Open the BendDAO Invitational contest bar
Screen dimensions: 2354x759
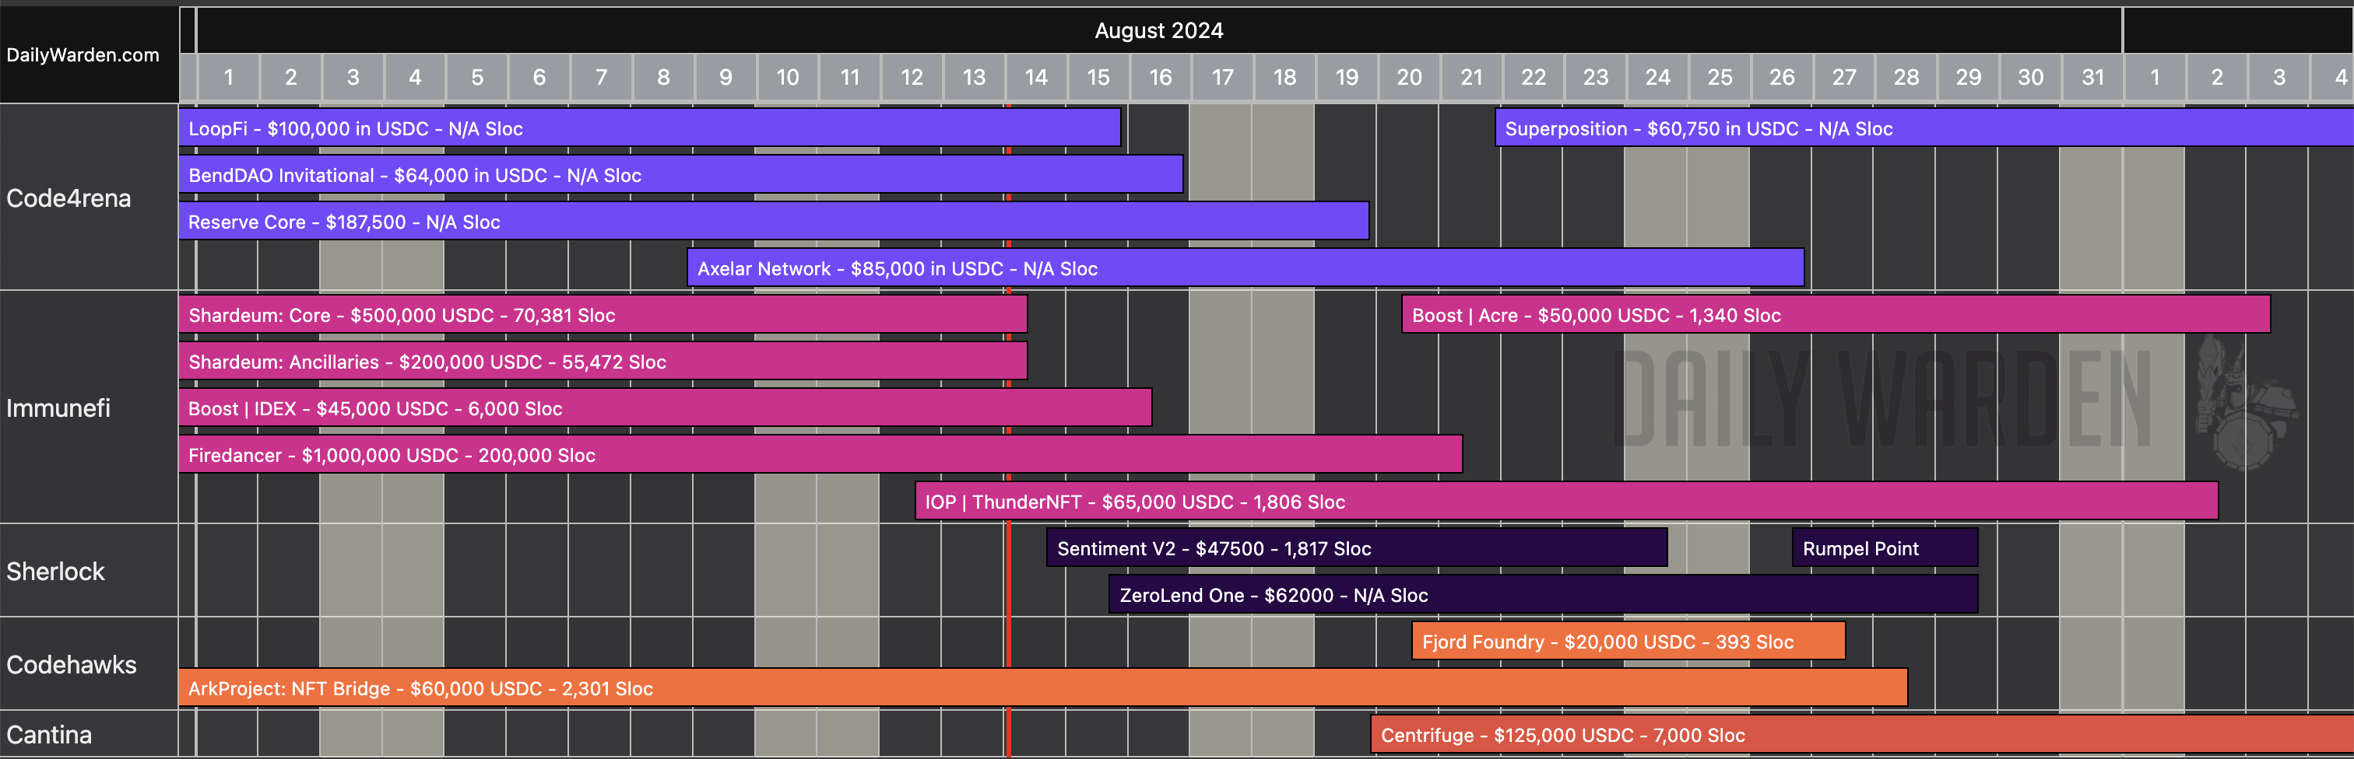681,174
